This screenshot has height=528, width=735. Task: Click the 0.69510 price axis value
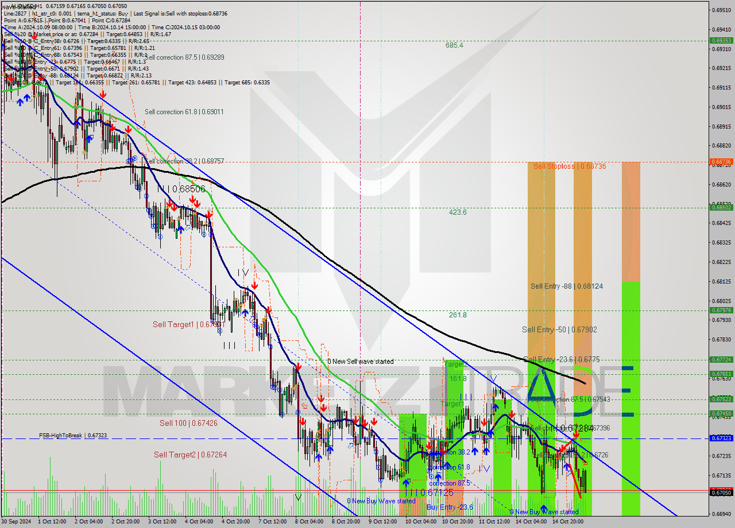(x=721, y=10)
